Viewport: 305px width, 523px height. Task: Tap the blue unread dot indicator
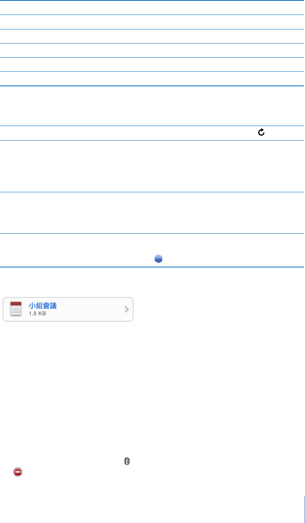click(x=158, y=259)
